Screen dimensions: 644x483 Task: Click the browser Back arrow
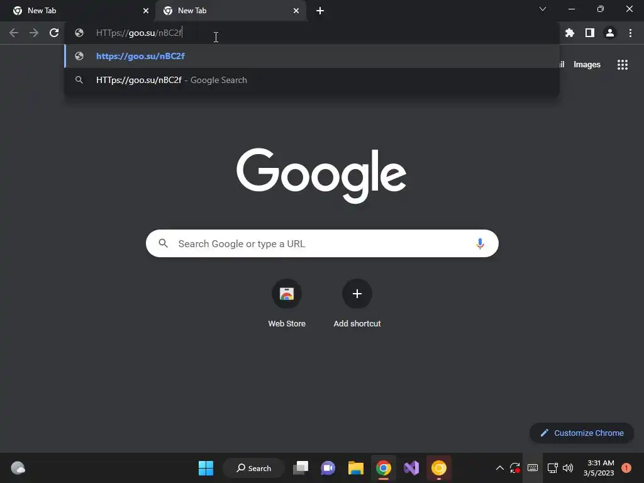coord(14,33)
